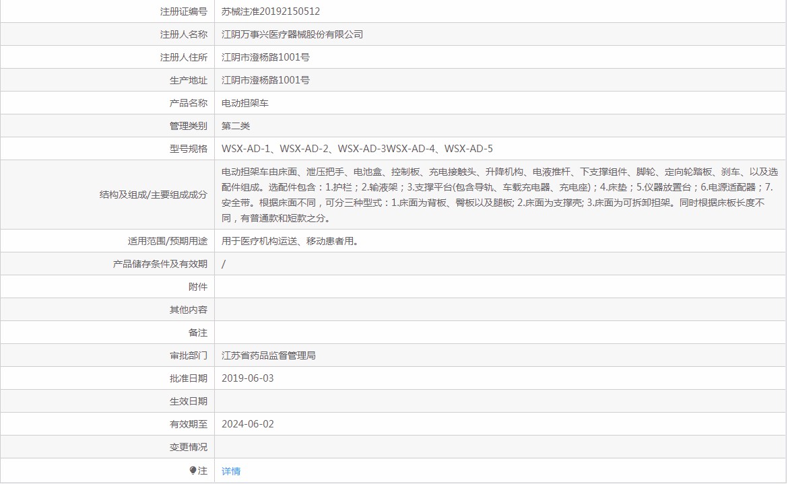Click the 附件 label
The image size is (788, 484).
click(x=198, y=287)
